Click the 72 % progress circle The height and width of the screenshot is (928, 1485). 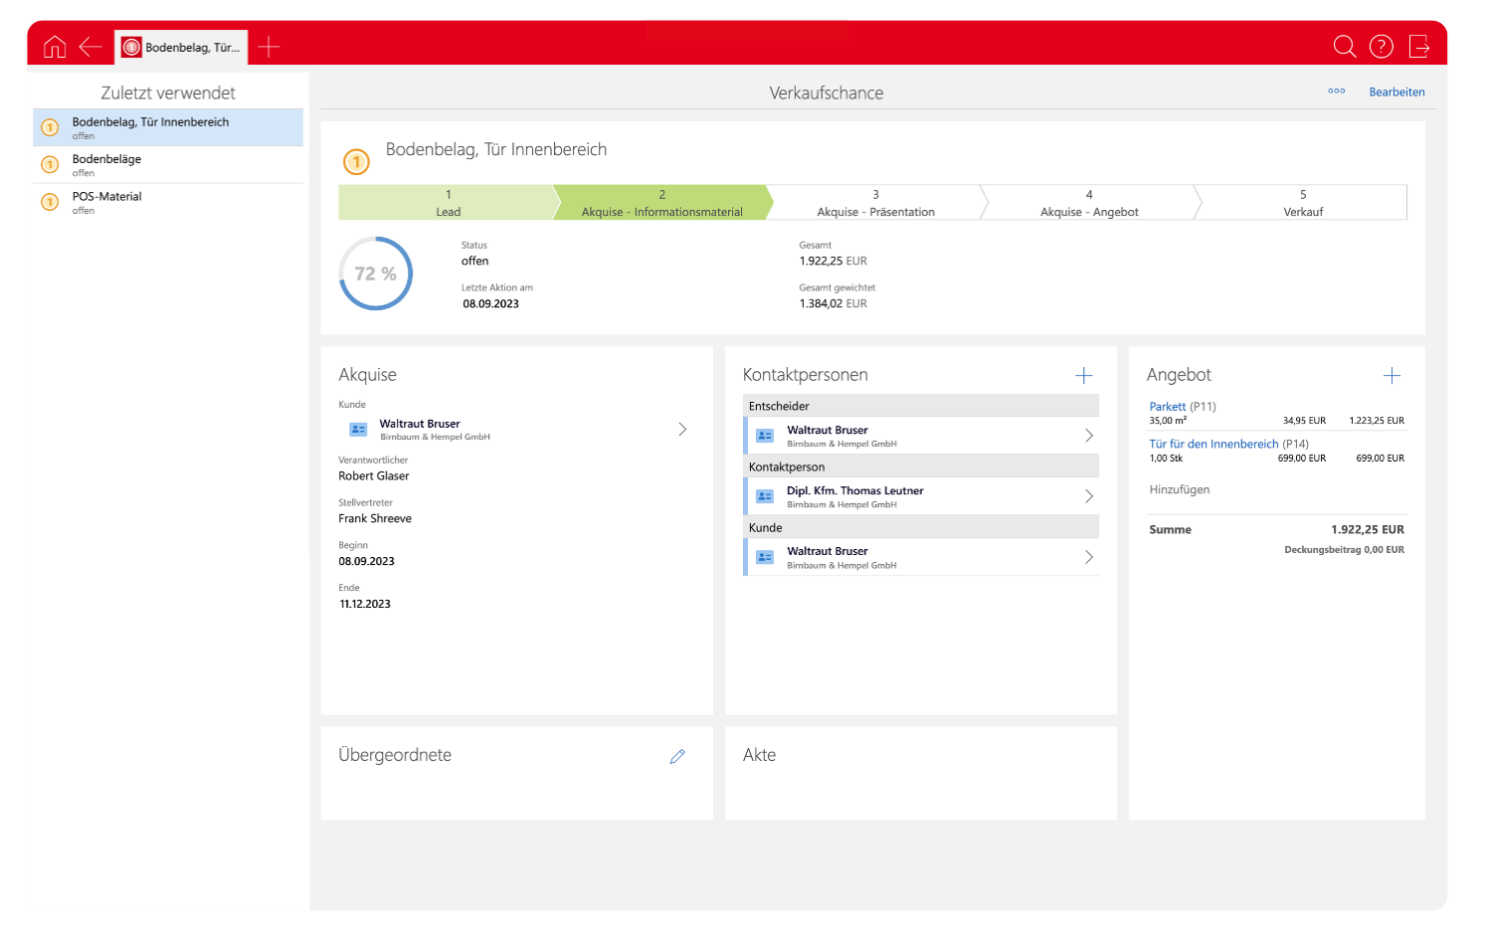(376, 274)
